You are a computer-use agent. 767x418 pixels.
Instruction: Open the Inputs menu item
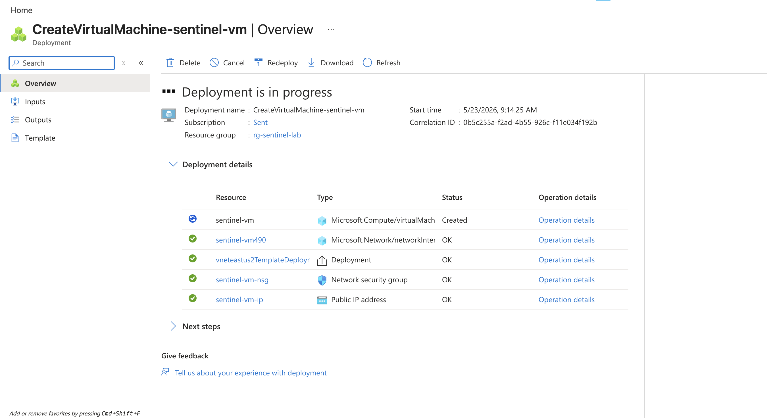35,102
